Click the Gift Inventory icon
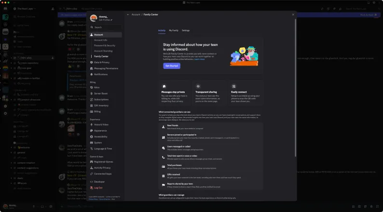This screenshot has width=383, height=212. (91, 106)
